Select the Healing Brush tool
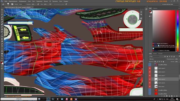The height and width of the screenshot is (101, 180). pyautogui.click(x=2, y=24)
